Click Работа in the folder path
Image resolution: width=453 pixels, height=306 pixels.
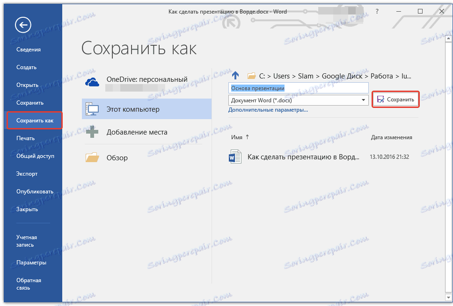382,76
